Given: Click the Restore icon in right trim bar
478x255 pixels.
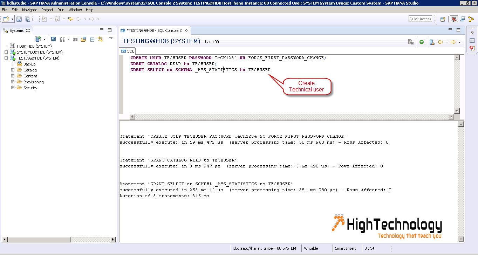Looking at the screenshot, I should 472,33.
